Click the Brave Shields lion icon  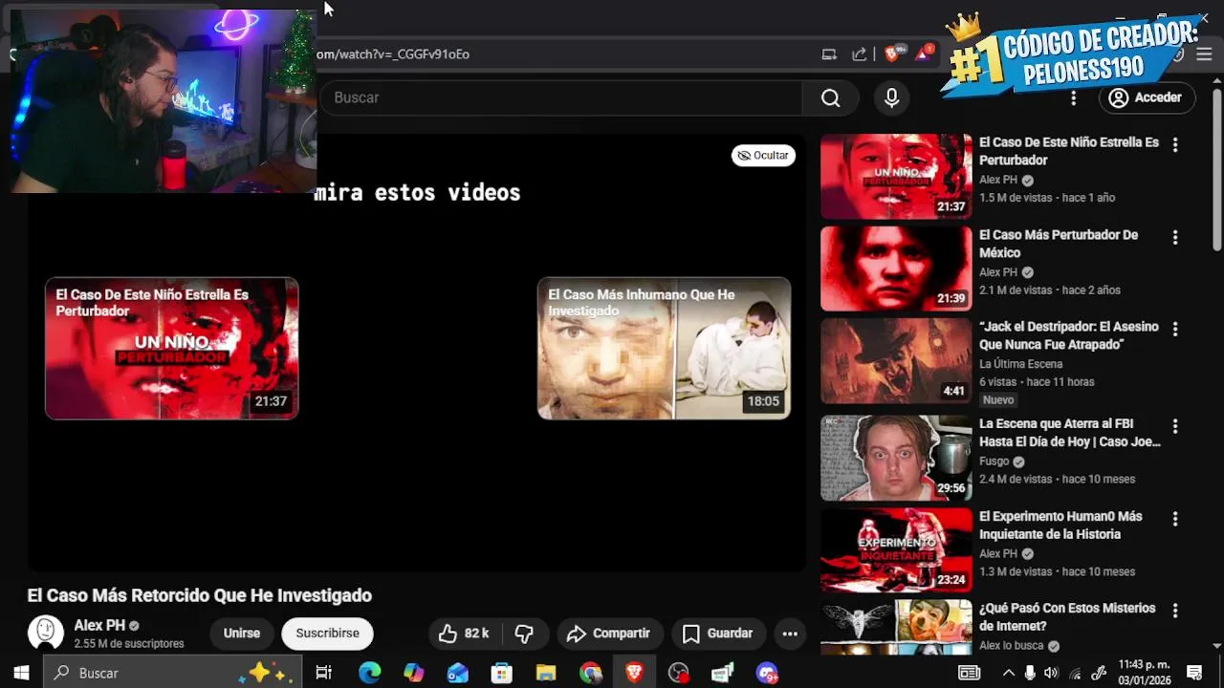(x=892, y=54)
